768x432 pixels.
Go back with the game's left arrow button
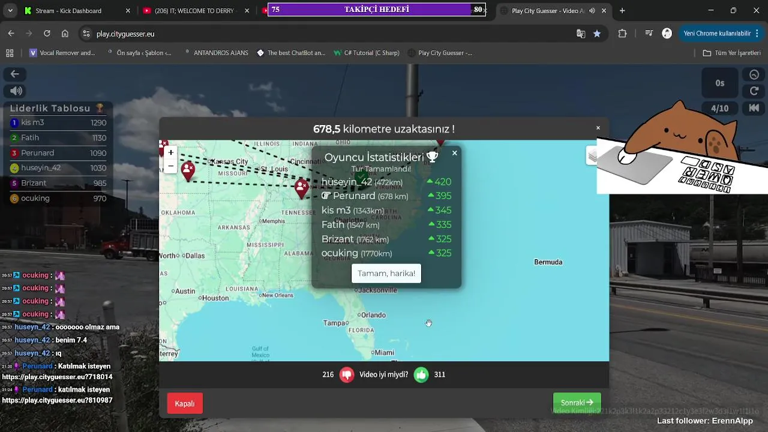(15, 74)
